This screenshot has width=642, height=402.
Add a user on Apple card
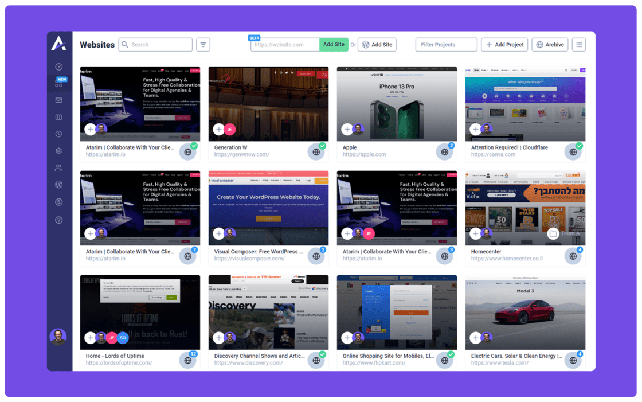pyautogui.click(x=347, y=129)
